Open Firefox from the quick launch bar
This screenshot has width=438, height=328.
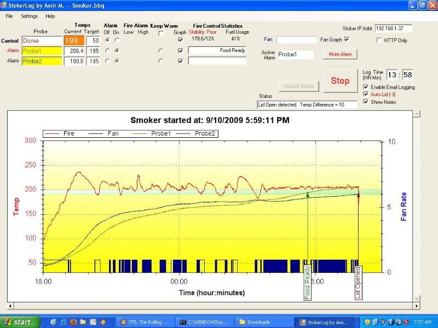click(x=73, y=322)
